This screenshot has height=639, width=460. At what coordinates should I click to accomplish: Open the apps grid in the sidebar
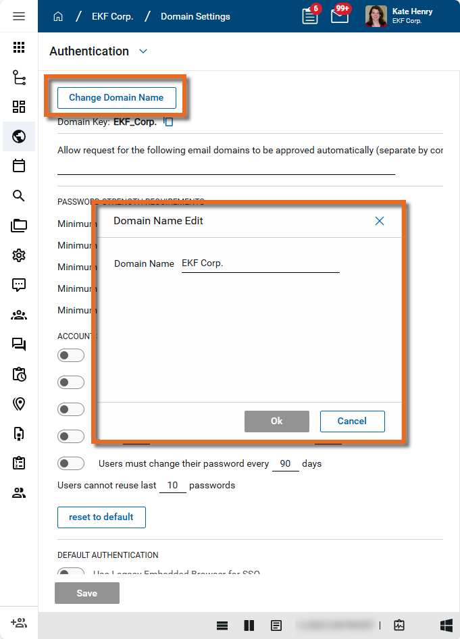[19, 47]
